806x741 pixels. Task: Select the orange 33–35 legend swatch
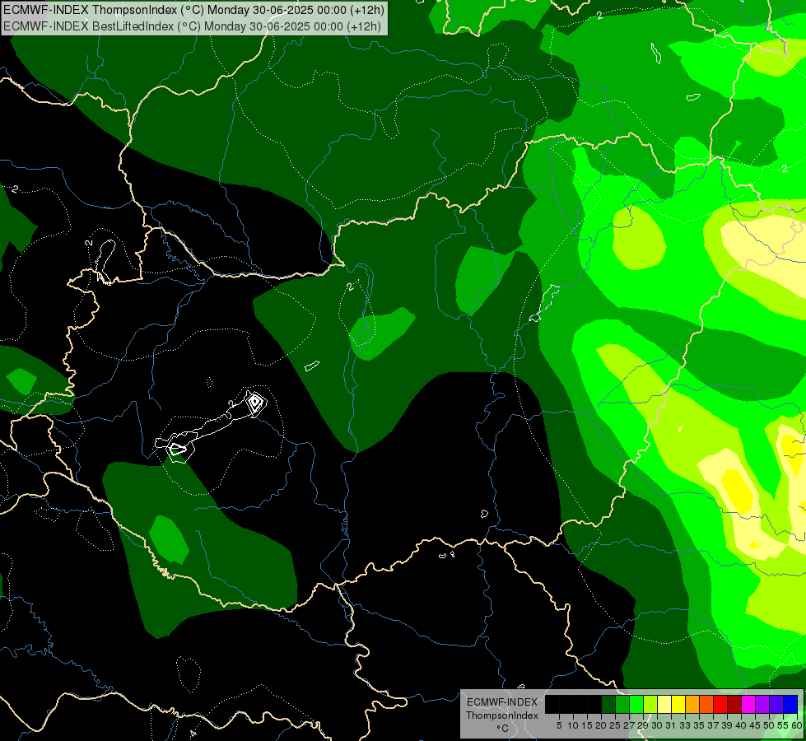(x=692, y=705)
